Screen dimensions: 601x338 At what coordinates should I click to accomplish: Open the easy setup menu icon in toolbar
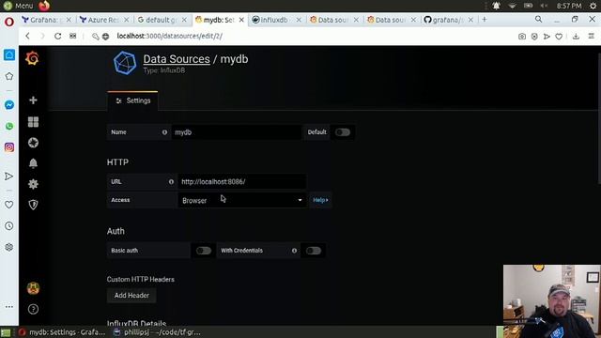pos(591,36)
